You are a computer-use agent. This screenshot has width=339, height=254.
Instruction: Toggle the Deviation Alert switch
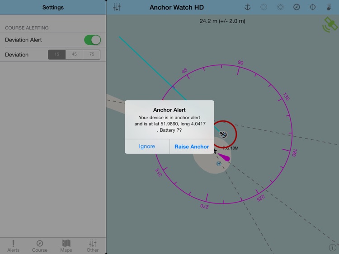(x=92, y=40)
